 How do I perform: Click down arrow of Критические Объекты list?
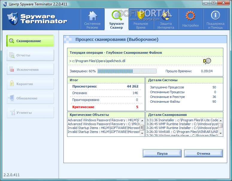coord(142,133)
